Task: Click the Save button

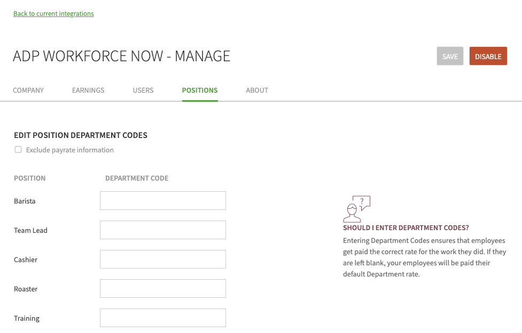Action: click(450, 56)
